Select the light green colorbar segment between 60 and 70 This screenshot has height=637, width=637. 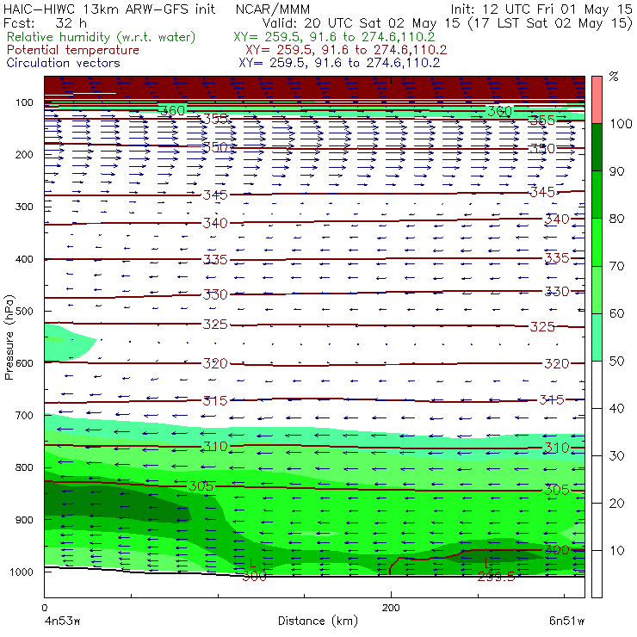click(x=597, y=289)
